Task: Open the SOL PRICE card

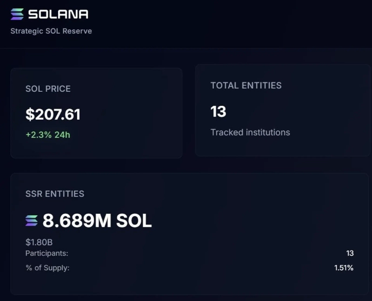Action: click(96, 113)
